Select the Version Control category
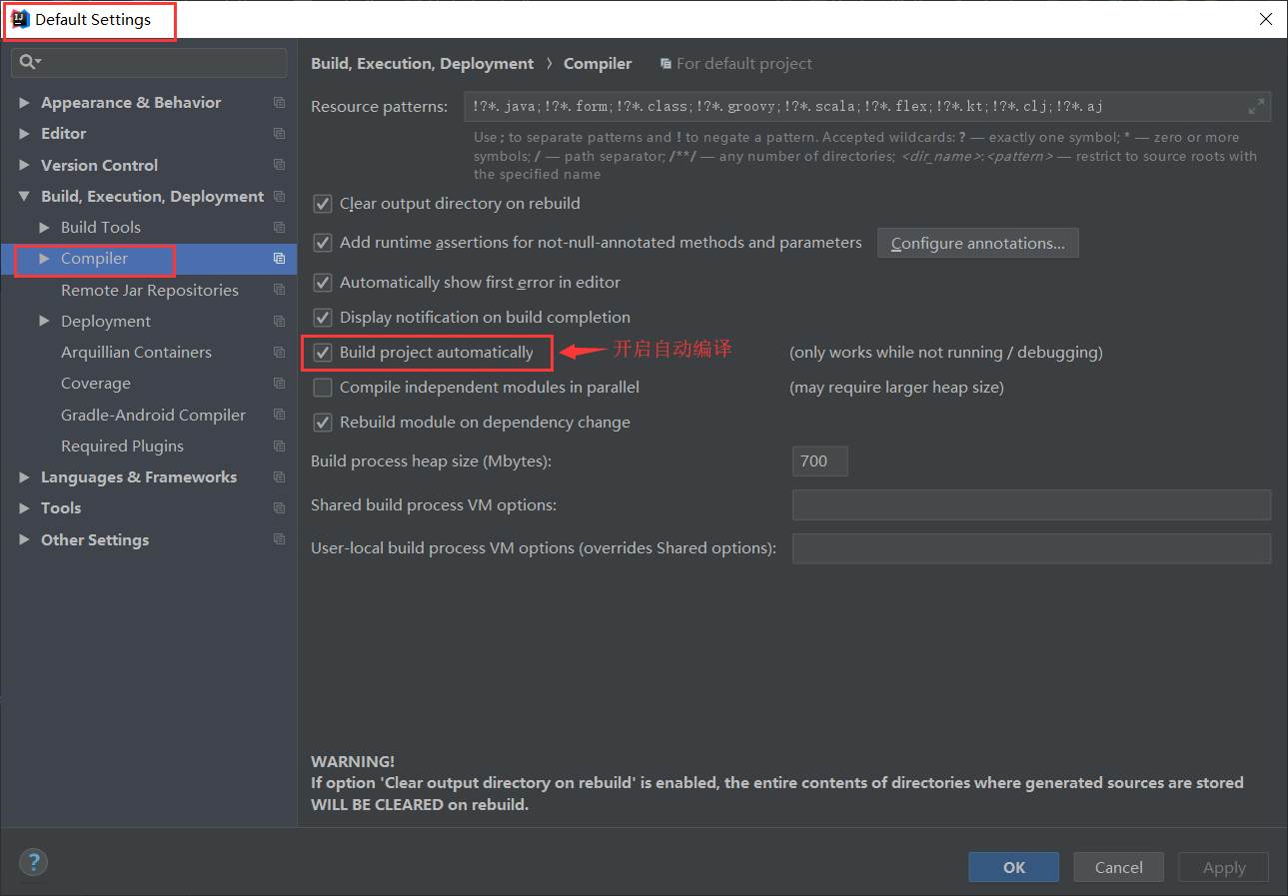Image resolution: width=1288 pixels, height=896 pixels. coord(99,166)
